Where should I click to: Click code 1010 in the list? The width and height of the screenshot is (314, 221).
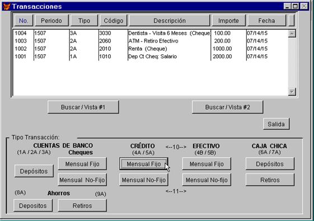click(x=105, y=57)
